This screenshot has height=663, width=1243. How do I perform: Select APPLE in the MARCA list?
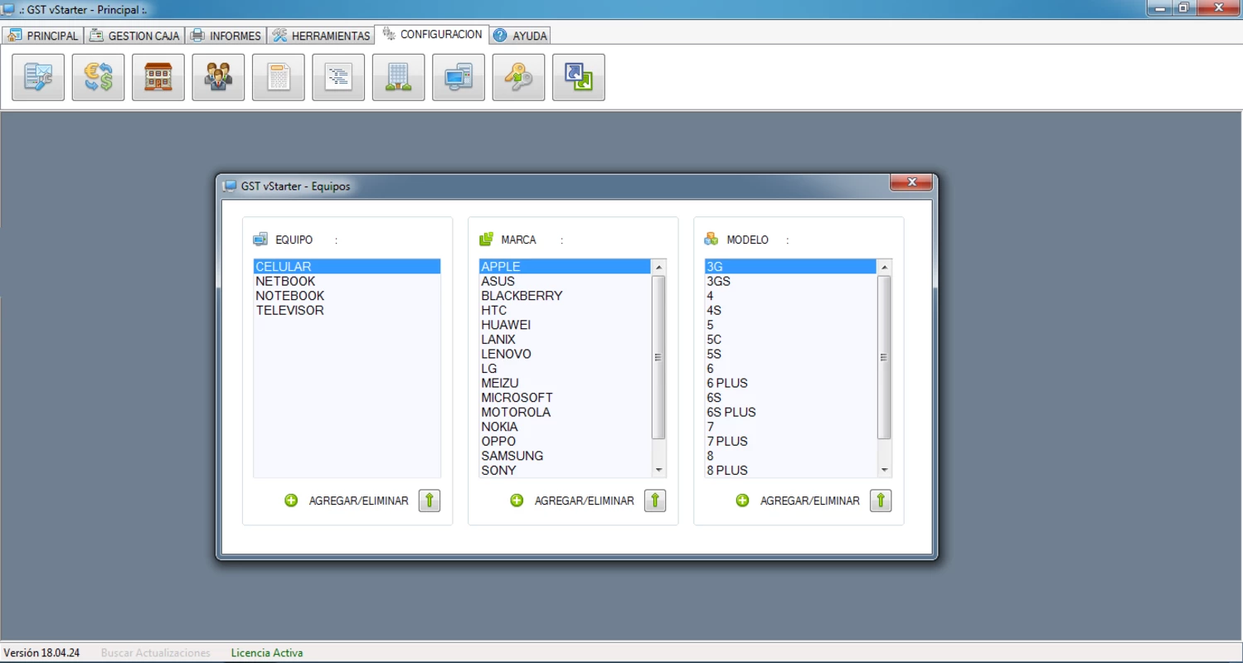tap(566, 267)
